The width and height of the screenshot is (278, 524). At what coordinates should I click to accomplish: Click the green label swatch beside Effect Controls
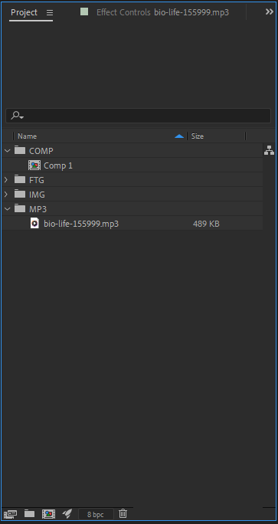click(x=84, y=11)
